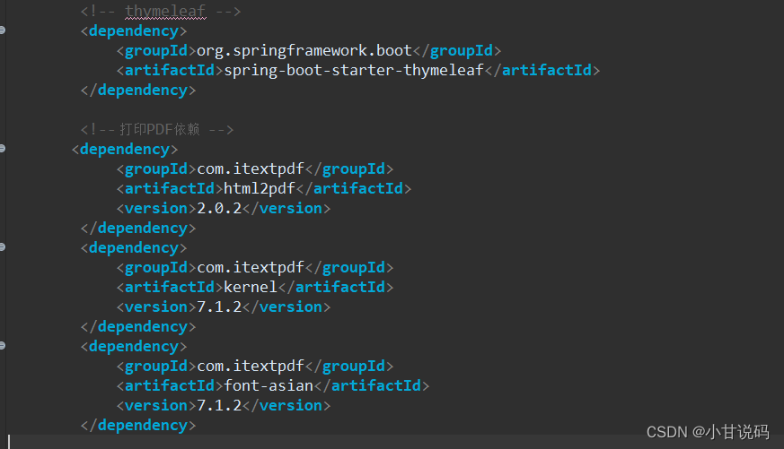
Task: Click the closing dependency tag after thymeleaf artifactId
Action: click(x=138, y=90)
